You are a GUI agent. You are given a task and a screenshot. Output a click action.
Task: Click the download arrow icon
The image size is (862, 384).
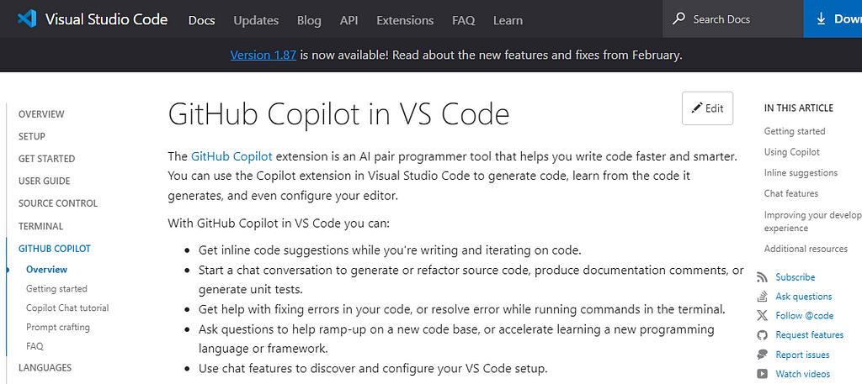(821, 18)
